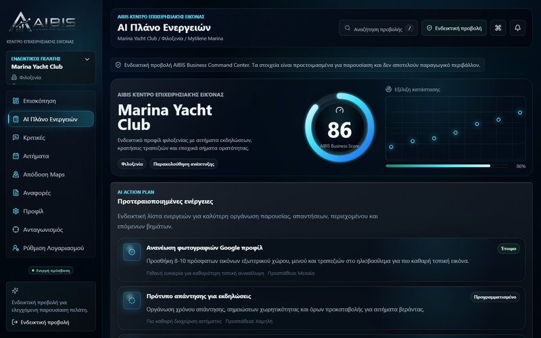Click the Φιλοξενία tag chip
The height and width of the screenshot is (338, 541).
tap(132, 164)
